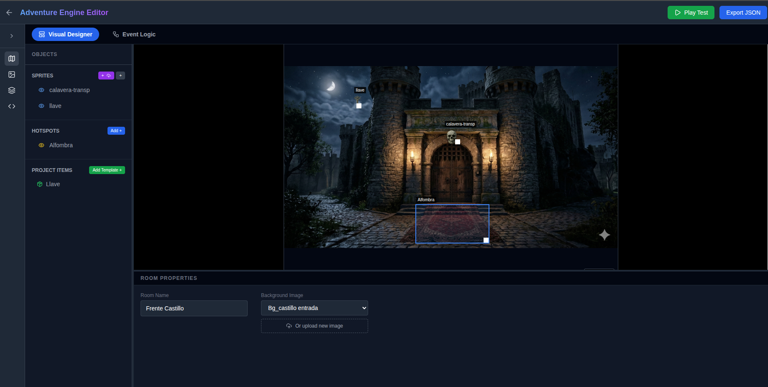Select the Alfombra selection rectangle on the carpet
This screenshot has height=387, width=768.
coord(452,224)
